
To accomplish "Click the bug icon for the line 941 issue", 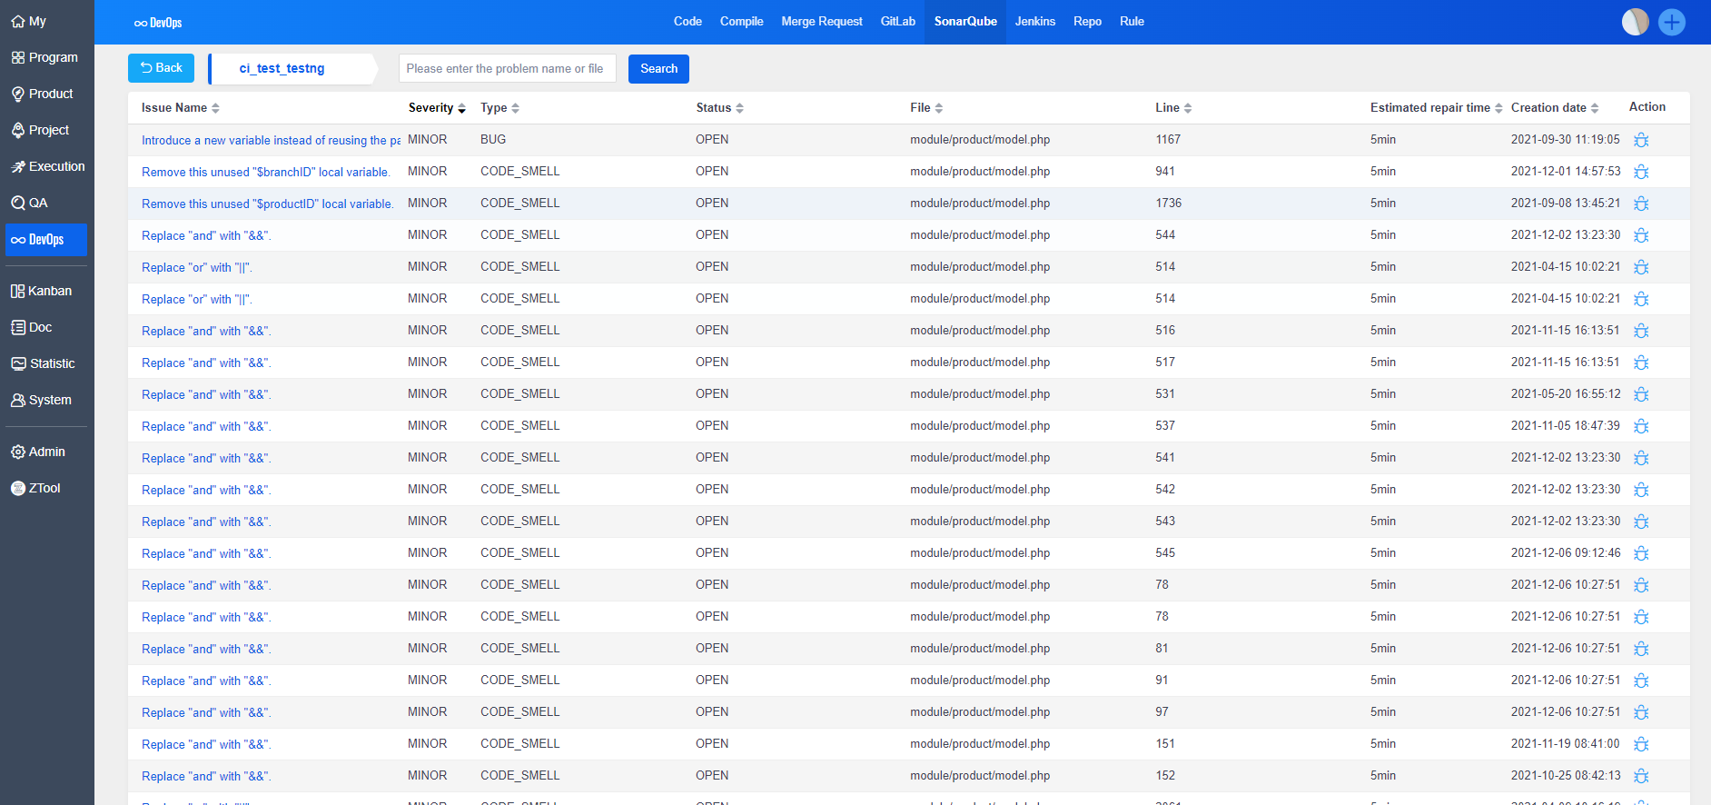I will click(x=1640, y=172).
